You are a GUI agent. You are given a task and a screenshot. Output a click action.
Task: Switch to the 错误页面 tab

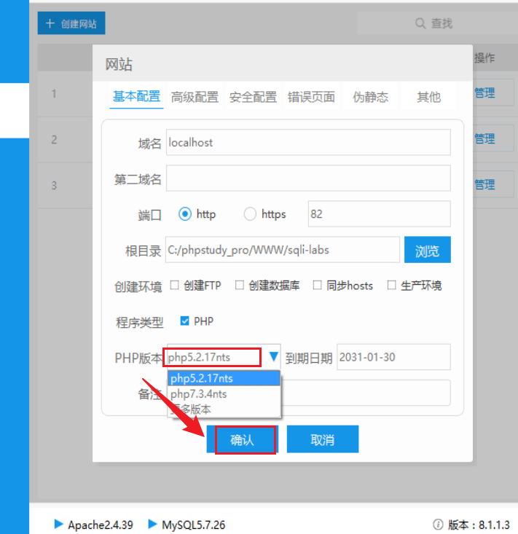(x=311, y=97)
